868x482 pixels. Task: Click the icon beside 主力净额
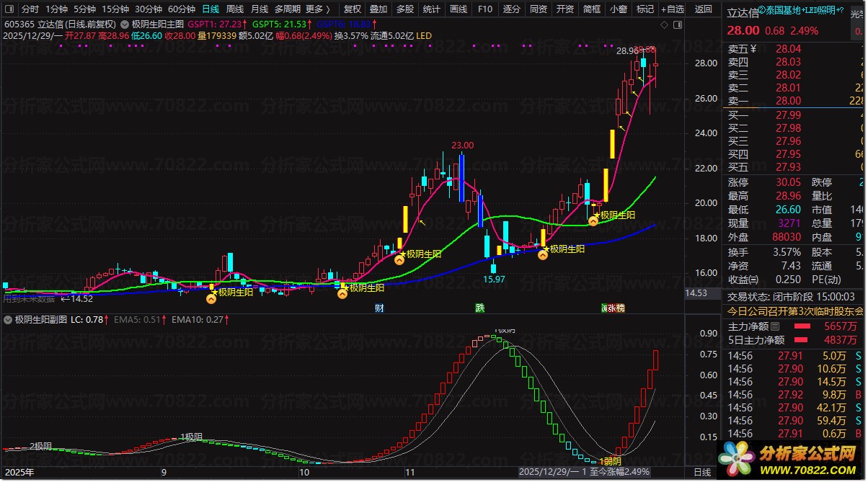pos(774,326)
